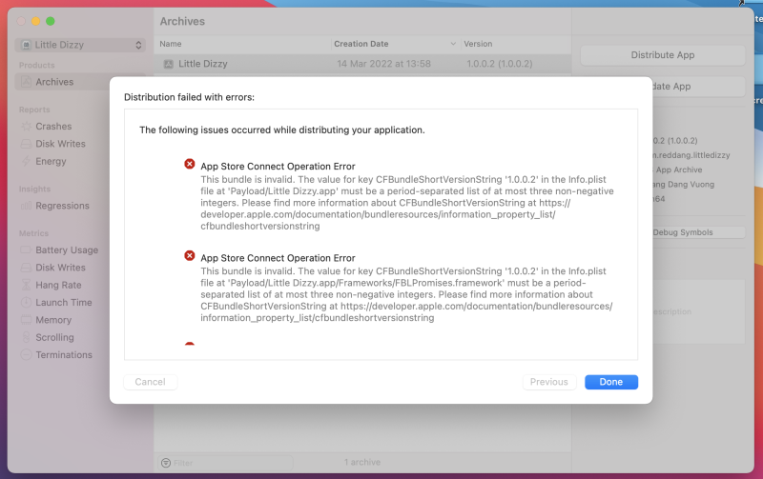Click the Little Dizzy archive row icon

[x=169, y=64]
